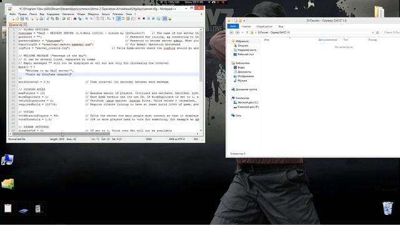Click the Paste icon in Notepad++ toolbar
The width and height of the screenshot is (400, 225).
pyautogui.click(x=57, y=19)
